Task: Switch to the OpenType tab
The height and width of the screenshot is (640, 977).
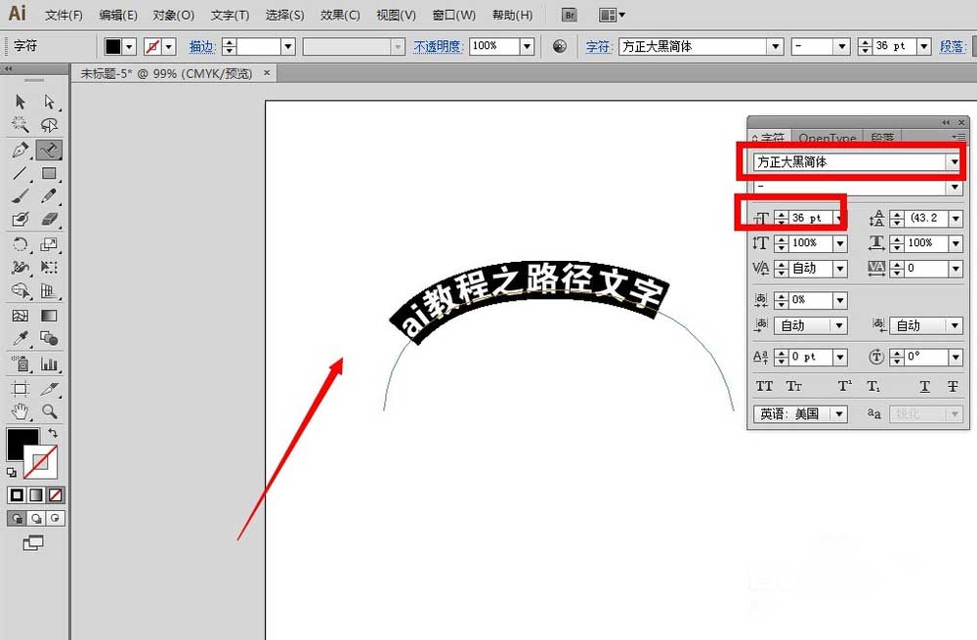Action: tap(827, 138)
